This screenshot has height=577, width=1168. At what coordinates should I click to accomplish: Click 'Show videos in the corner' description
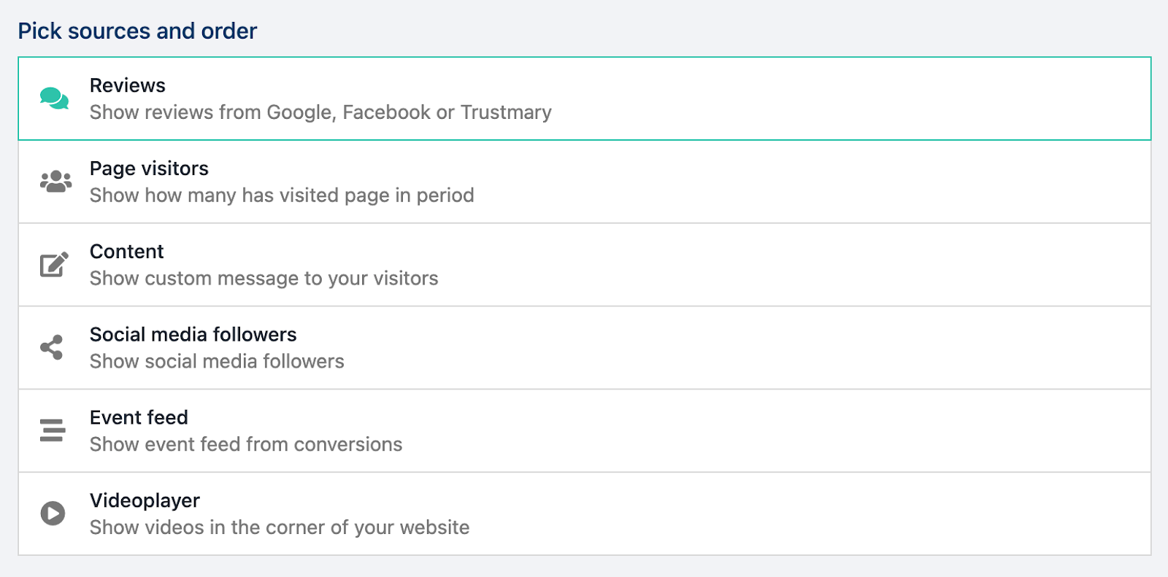click(x=280, y=527)
